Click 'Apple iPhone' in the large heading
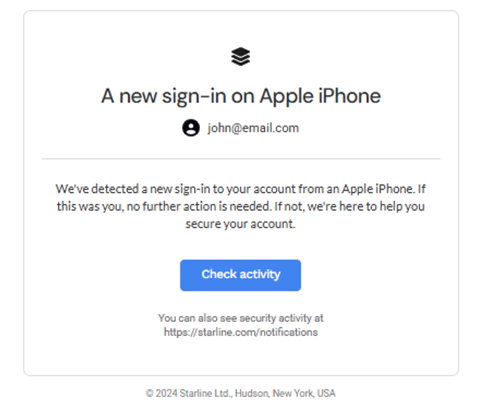 [320, 96]
